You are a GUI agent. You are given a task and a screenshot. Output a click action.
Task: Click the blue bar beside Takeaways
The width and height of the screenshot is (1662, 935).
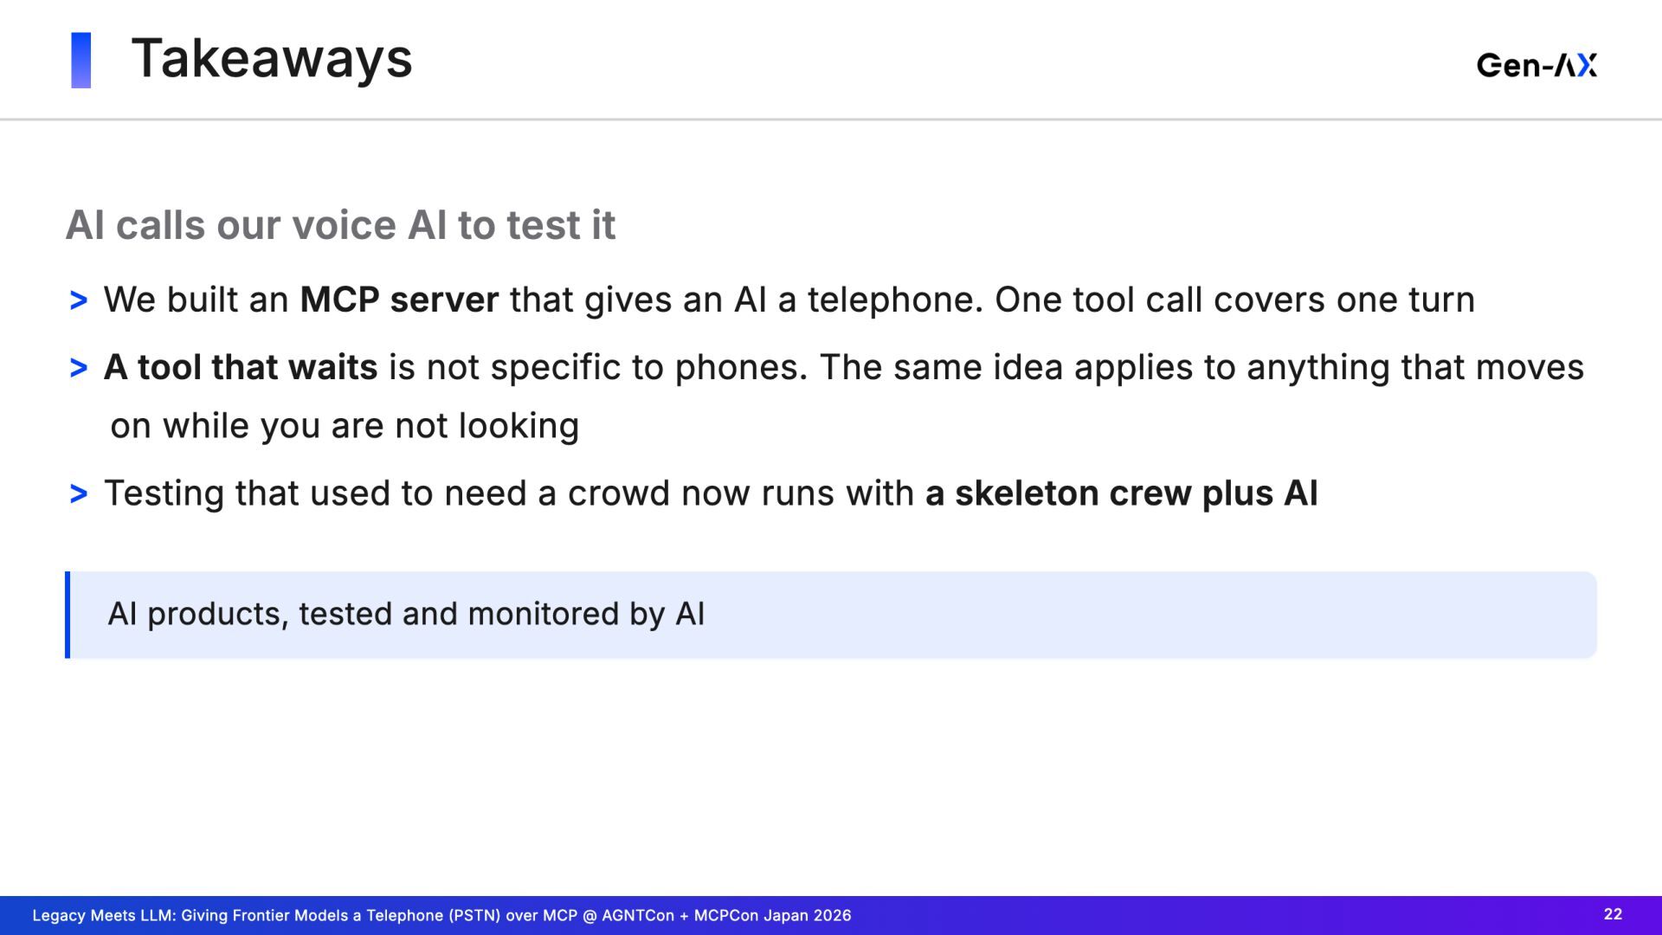(x=81, y=60)
